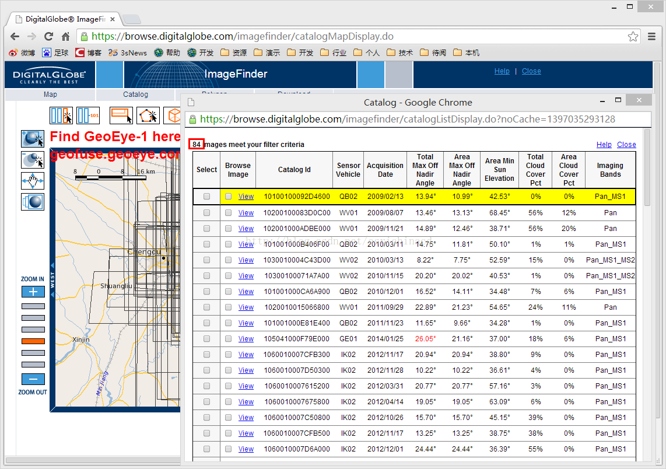The width and height of the screenshot is (666, 469).
Task: Click the ZOOM IN plus button
Action: (33, 292)
